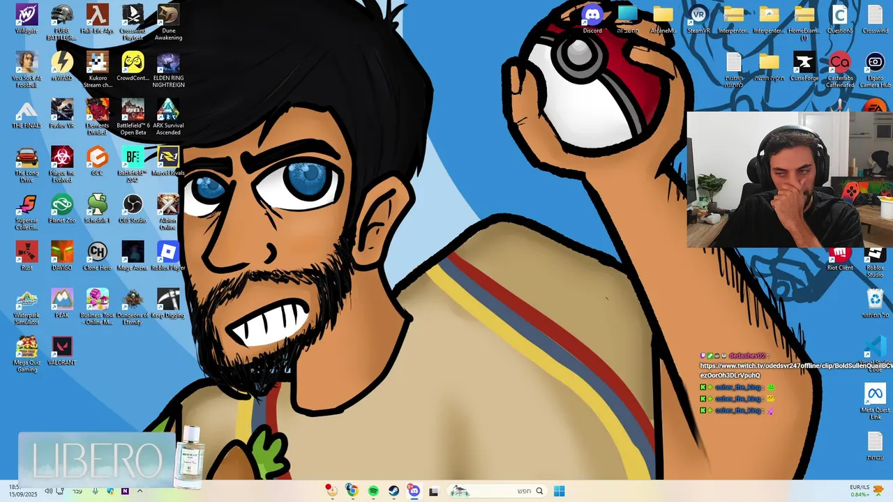Open the Rust desktop shortcut
Image resolution: width=893 pixels, height=502 pixels.
point(27,256)
